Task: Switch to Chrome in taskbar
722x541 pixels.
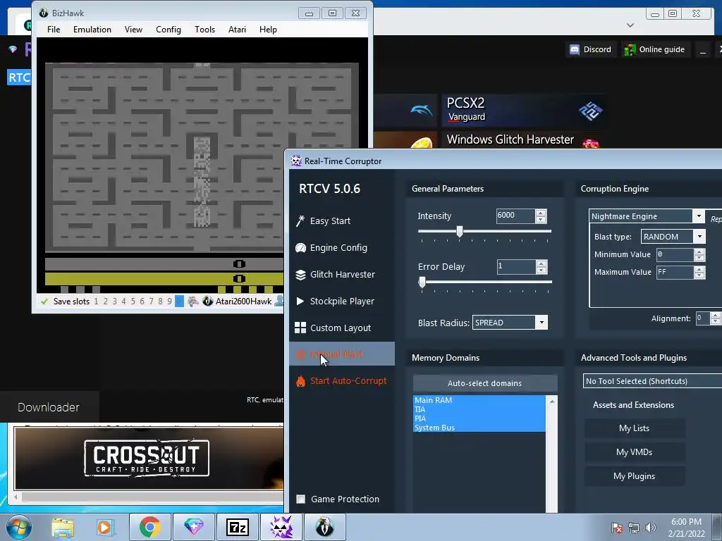Action: [x=149, y=527]
